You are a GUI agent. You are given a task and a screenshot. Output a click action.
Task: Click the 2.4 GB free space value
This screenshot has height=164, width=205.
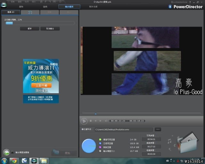[133, 140]
